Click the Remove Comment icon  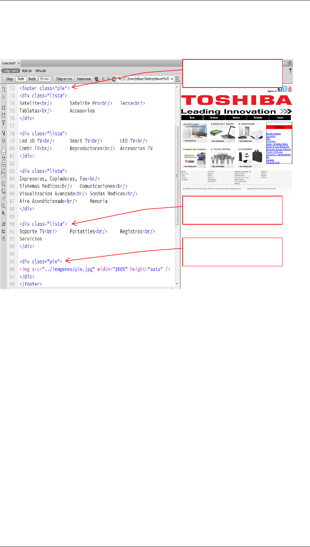[x=4, y=191]
